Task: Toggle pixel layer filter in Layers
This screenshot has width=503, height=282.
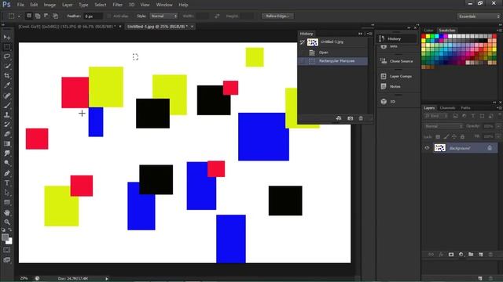Action: 455,116
